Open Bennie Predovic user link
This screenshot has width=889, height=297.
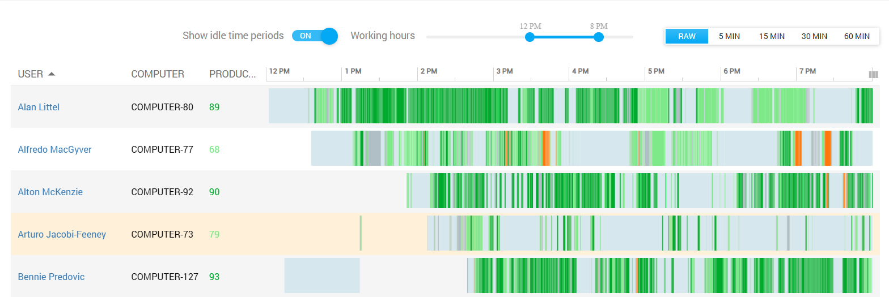[51, 277]
